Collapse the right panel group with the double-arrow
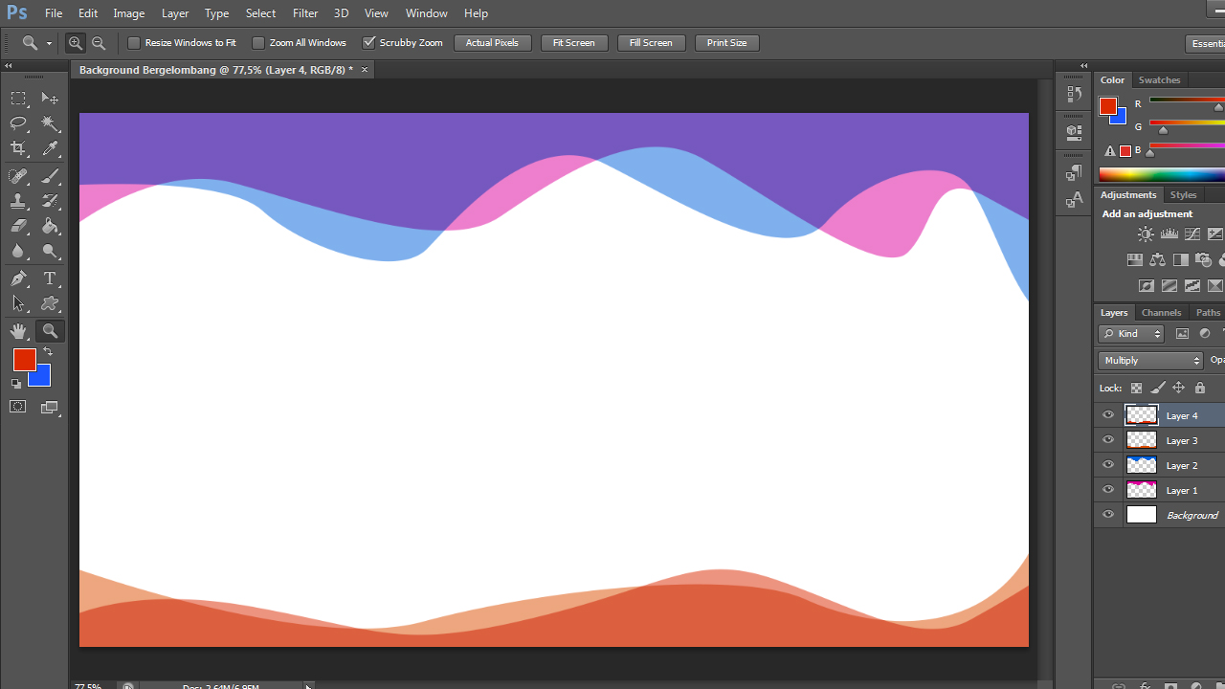The width and height of the screenshot is (1225, 689). pos(1082,65)
